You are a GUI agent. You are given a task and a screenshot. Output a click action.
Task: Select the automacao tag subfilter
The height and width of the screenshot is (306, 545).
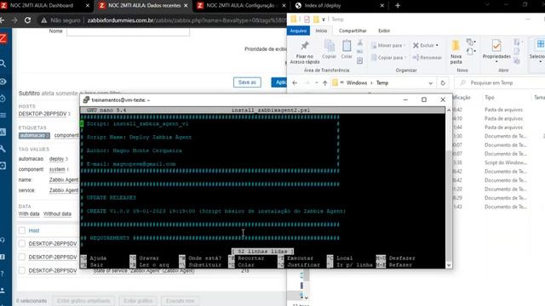click(34, 136)
